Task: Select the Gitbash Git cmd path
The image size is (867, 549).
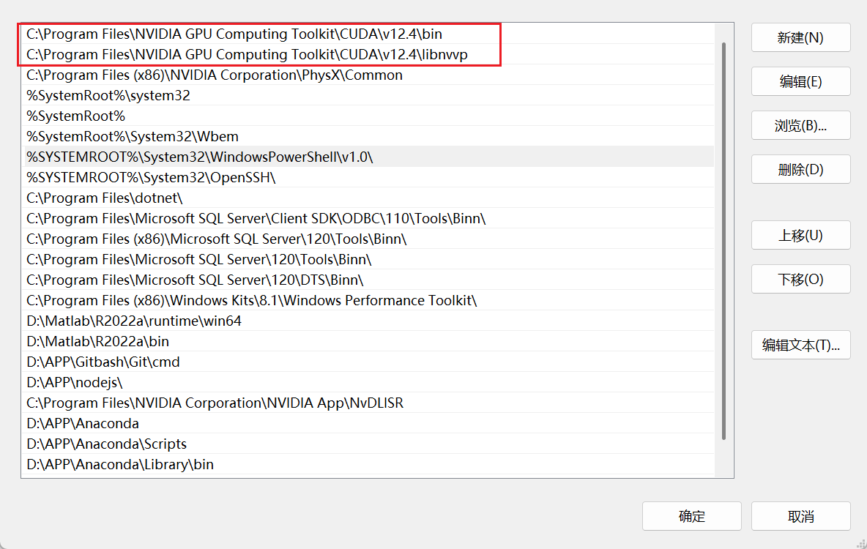Action: click(103, 362)
